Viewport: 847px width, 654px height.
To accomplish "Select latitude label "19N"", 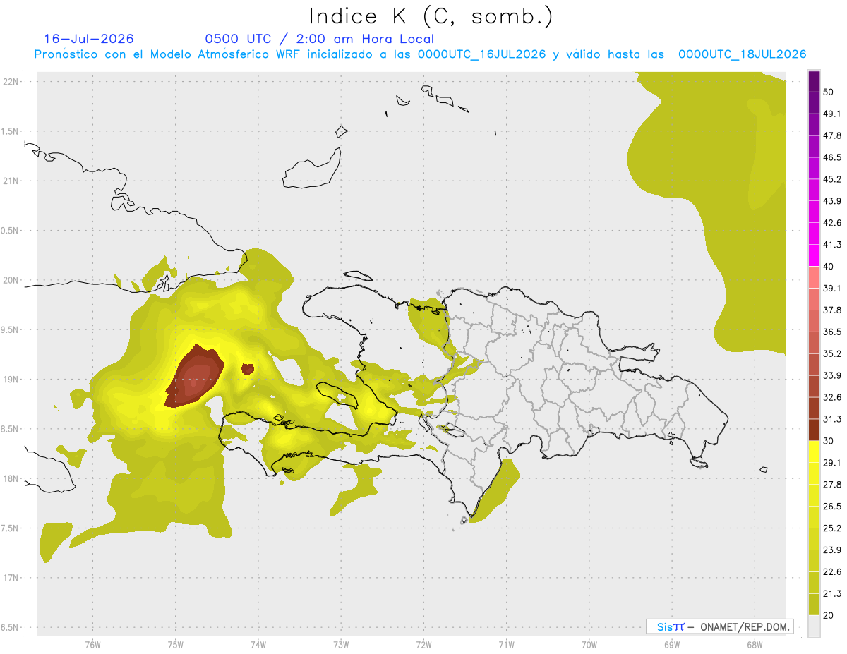I will click(x=12, y=380).
